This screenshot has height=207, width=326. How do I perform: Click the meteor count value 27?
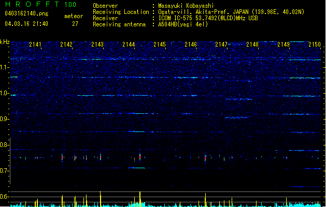[x=75, y=24]
